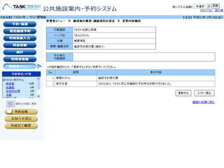The image size is (224, 168).
Task: Click the arrow marker beside 管理者メニュー
Action: click(39, 66)
